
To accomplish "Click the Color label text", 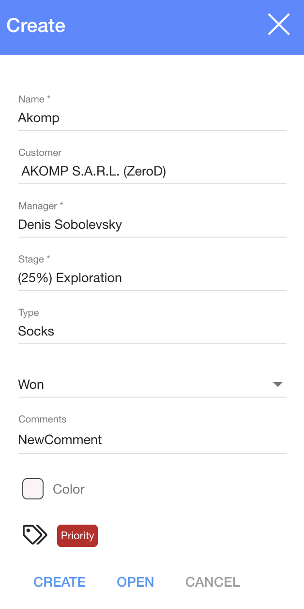I will [x=69, y=489].
